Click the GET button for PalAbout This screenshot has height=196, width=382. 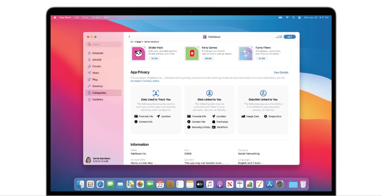(x=290, y=37)
